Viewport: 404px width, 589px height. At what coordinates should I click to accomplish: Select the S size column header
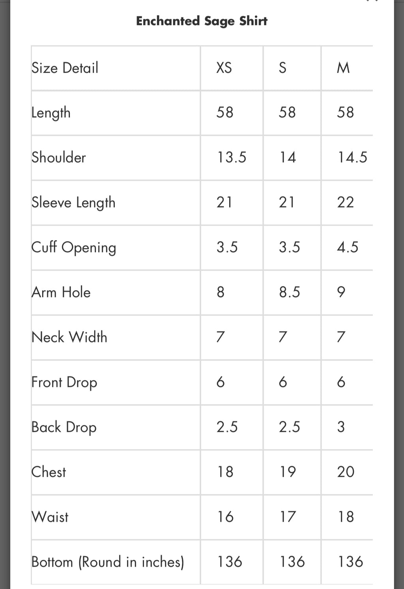282,68
